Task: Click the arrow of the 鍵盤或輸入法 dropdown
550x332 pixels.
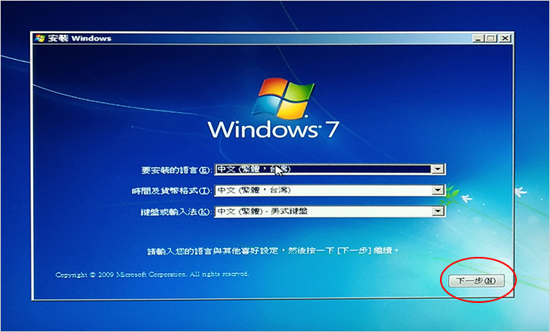Action: [438, 212]
